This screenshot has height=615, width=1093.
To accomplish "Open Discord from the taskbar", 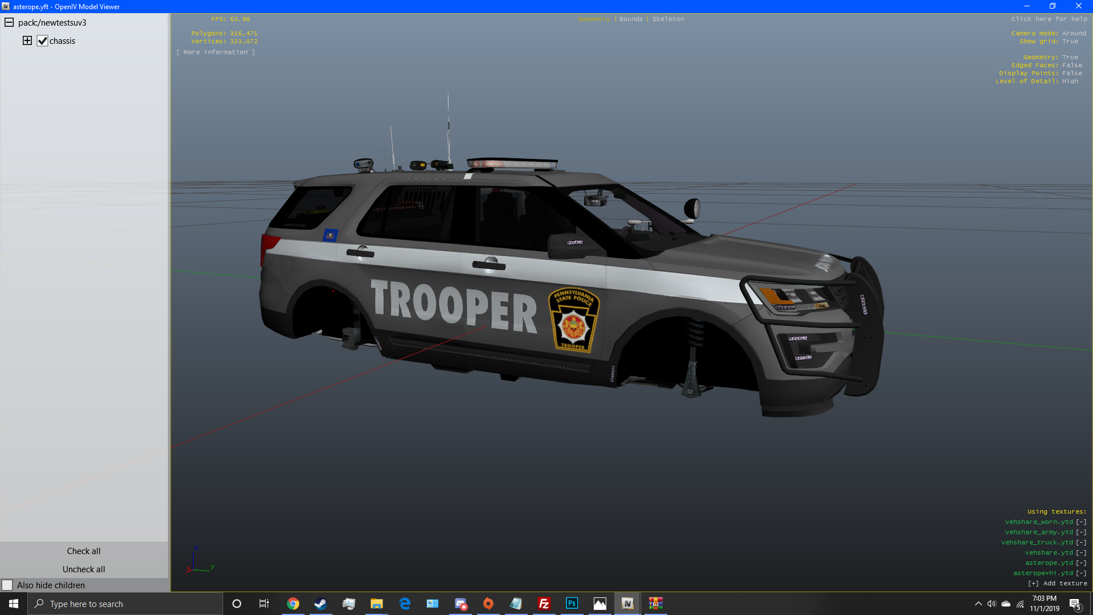I will [461, 604].
